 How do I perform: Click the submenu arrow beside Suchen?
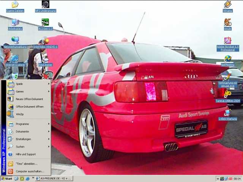[x=49, y=147]
